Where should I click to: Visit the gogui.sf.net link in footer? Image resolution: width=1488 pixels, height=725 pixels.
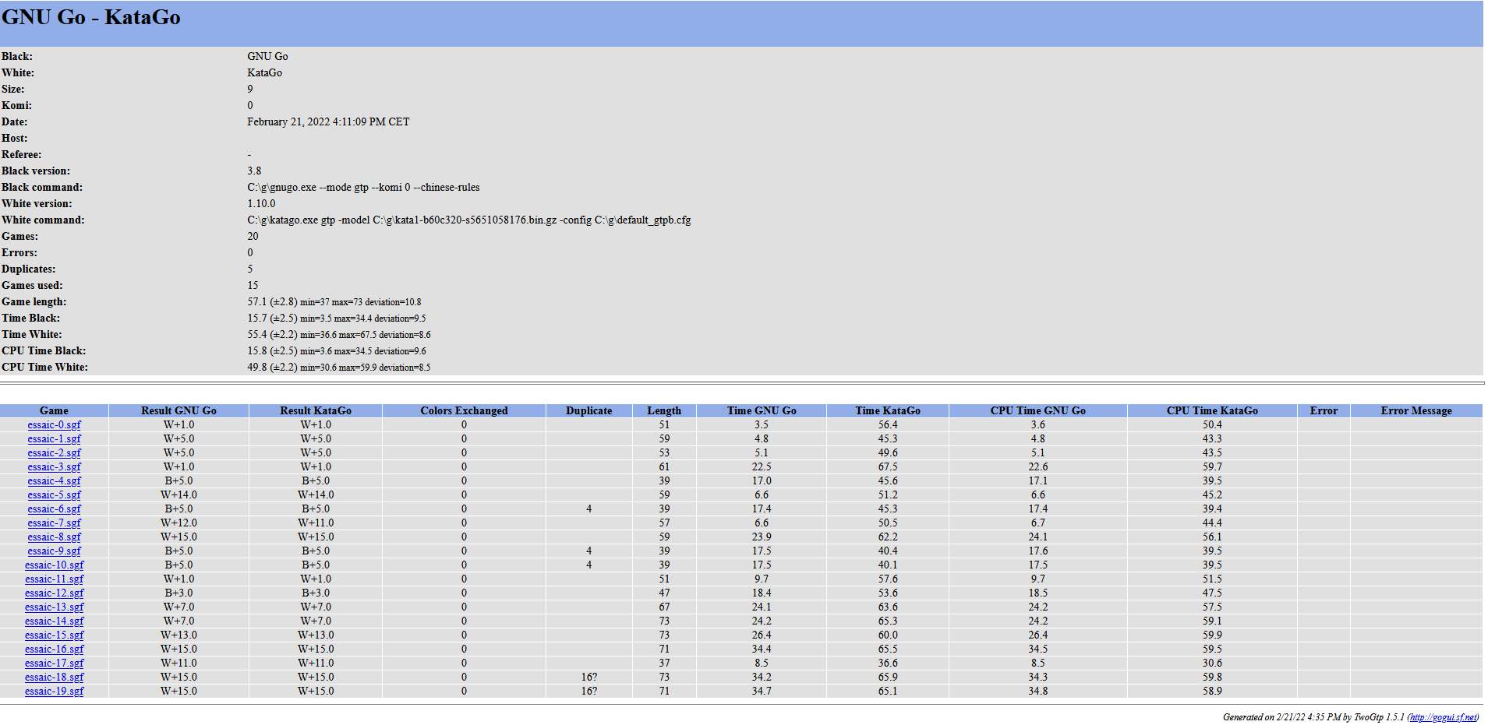click(x=1443, y=717)
